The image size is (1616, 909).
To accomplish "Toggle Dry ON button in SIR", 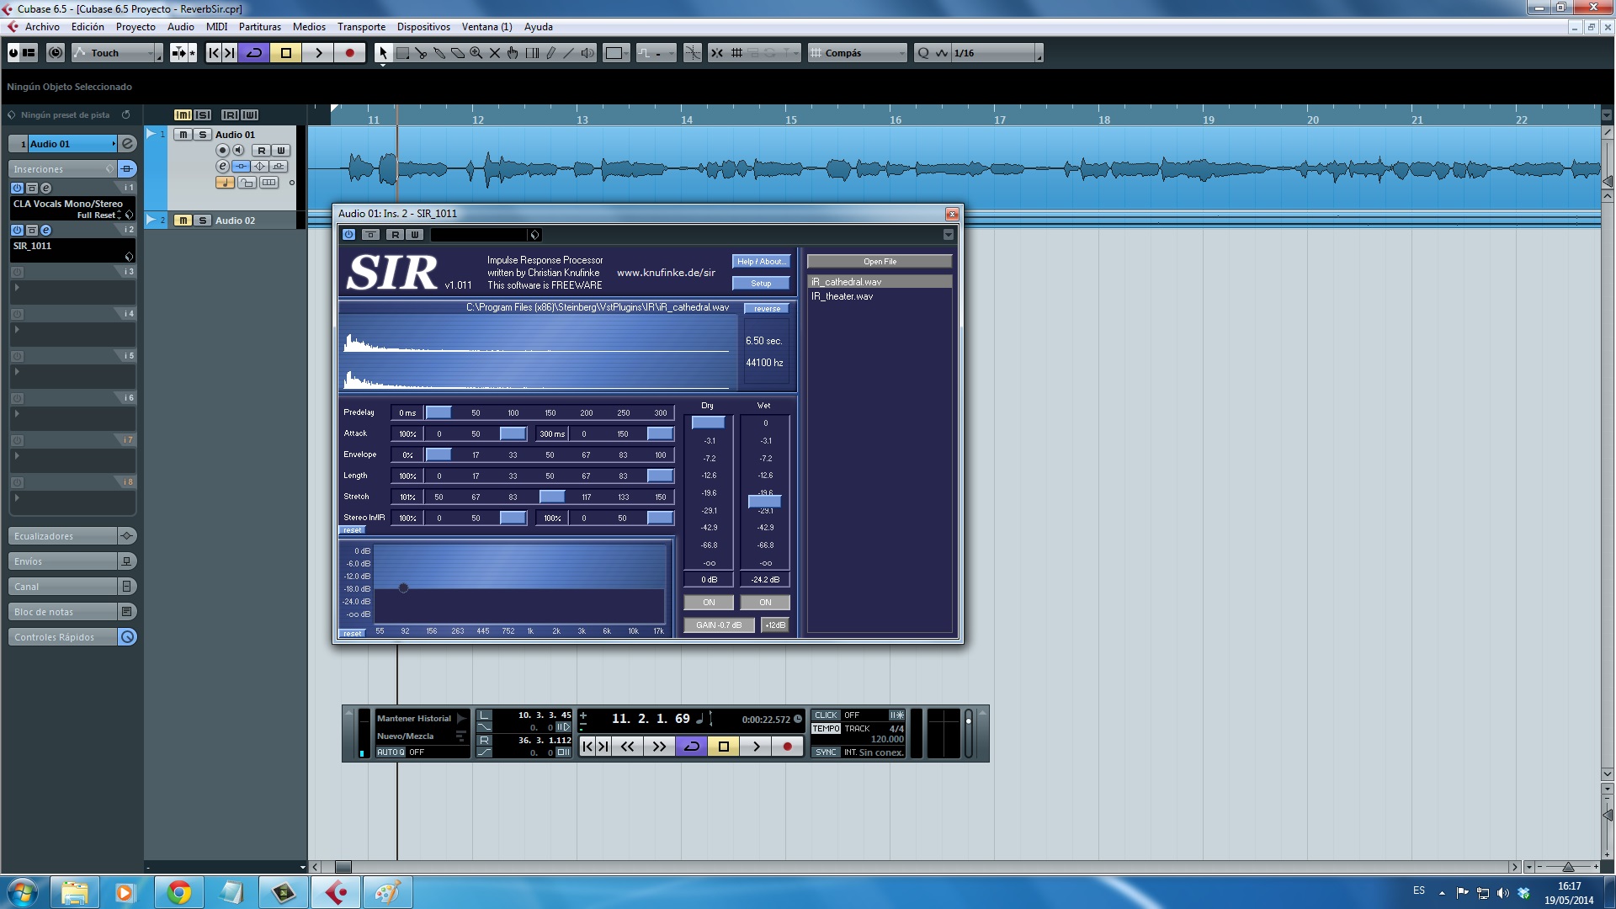I will click(x=709, y=603).
